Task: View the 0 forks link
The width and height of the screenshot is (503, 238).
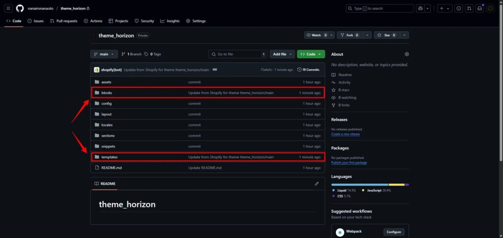Action: point(341,105)
